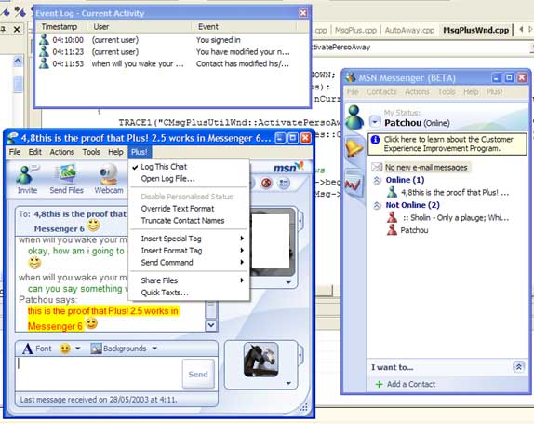This screenshot has width=534, height=424.
Task: Open dropdown under your horse display picture
Action: (x=288, y=383)
